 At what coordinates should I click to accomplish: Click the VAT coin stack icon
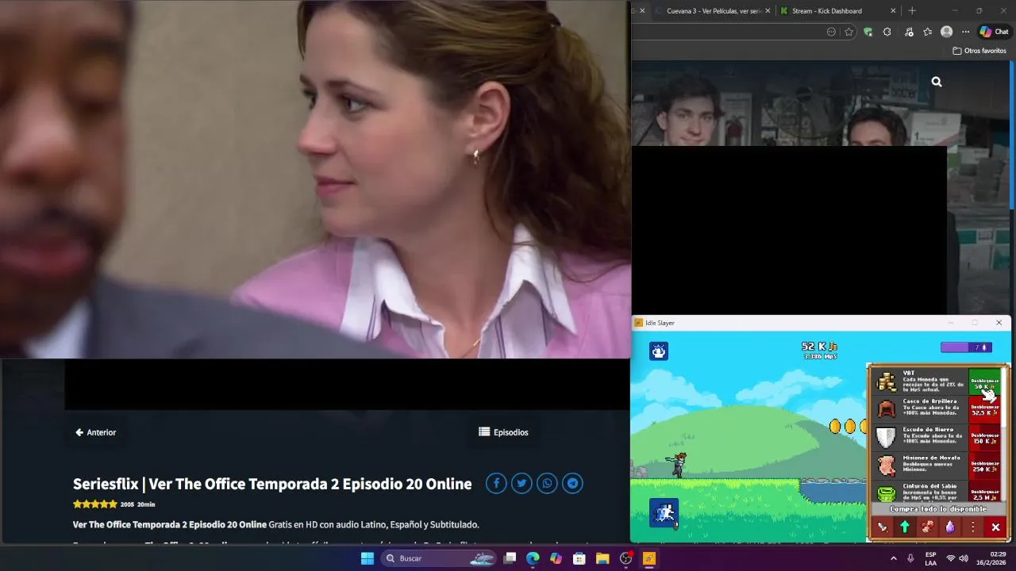tap(886, 382)
